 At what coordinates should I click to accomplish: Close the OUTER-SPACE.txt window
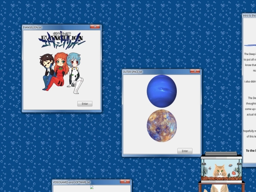pyautogui.click(x=195, y=71)
